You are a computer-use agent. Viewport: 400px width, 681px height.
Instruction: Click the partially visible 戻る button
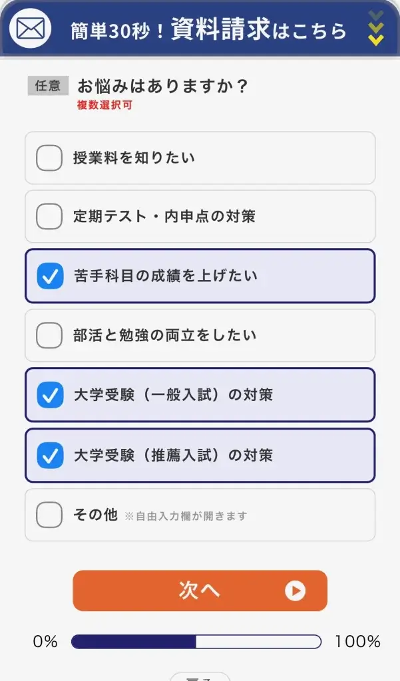200,677
